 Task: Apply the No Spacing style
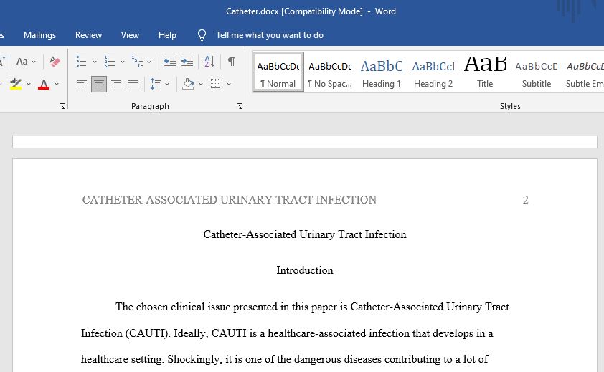[x=330, y=72]
